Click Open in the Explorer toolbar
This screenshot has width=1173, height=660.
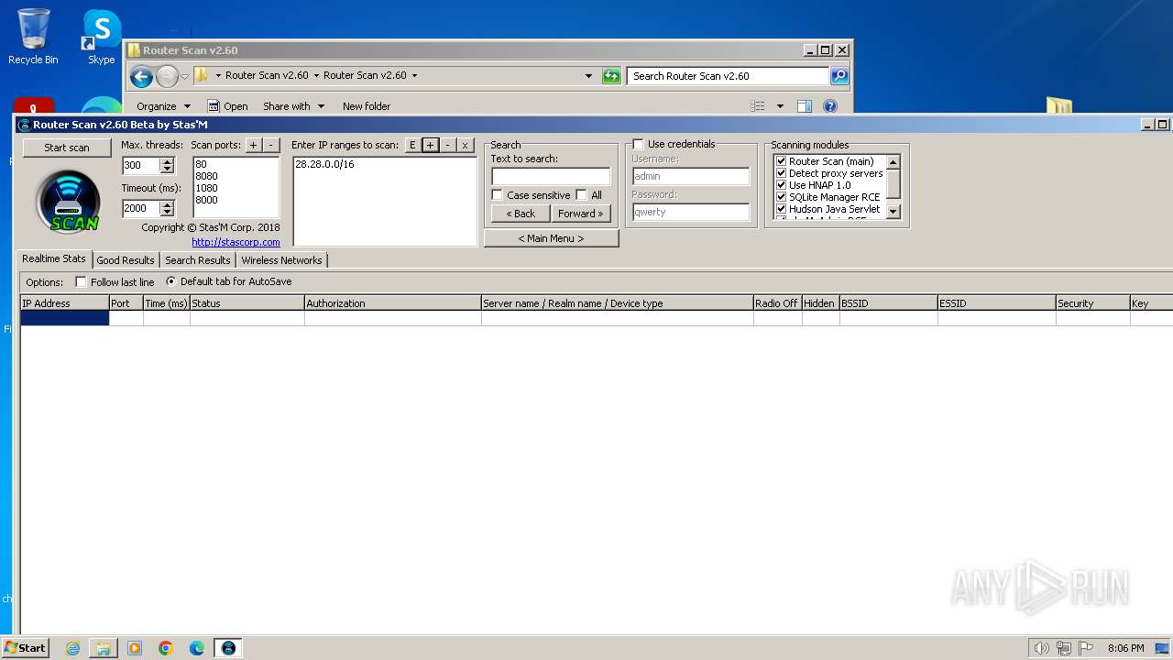tap(227, 106)
